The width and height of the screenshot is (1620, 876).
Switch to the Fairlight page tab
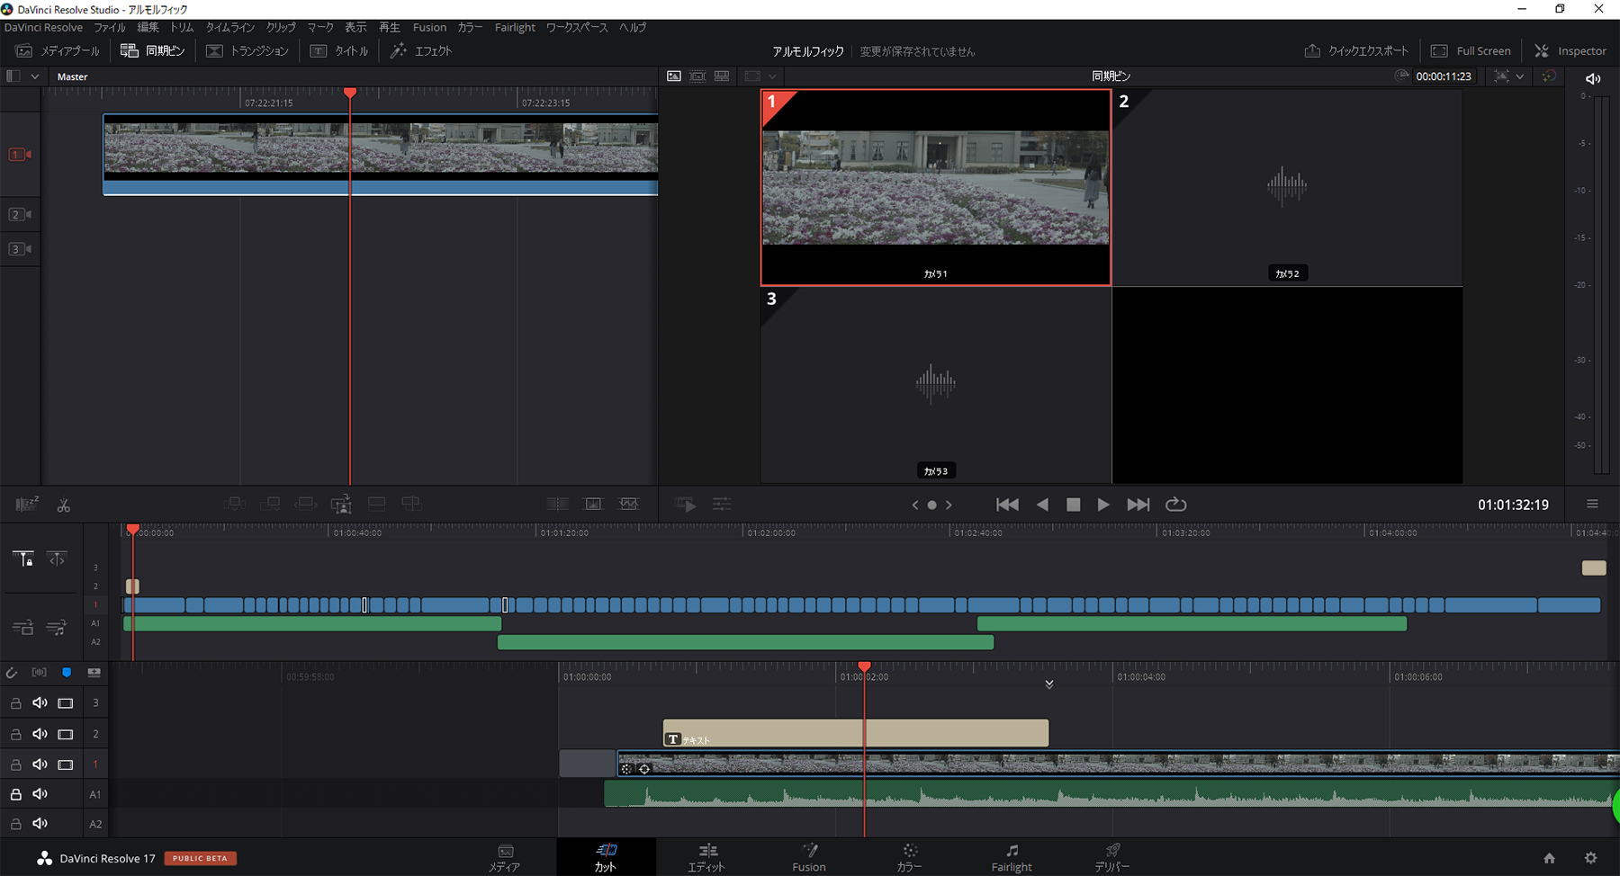[x=1012, y=857]
